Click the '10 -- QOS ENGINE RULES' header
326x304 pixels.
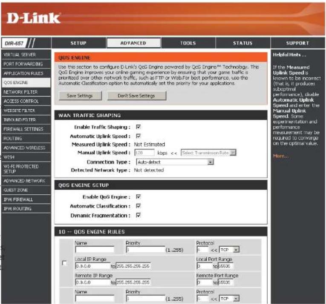[161, 232]
